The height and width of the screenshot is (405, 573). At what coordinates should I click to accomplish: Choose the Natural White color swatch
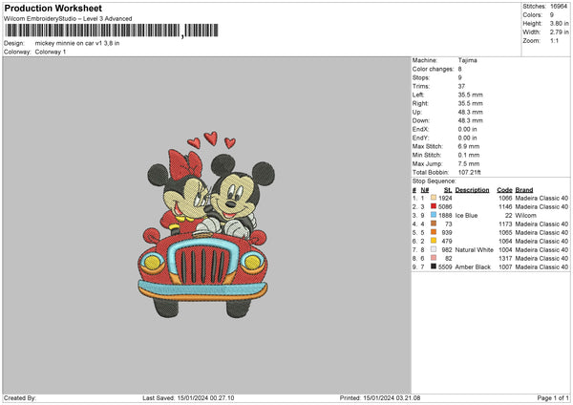coord(433,249)
